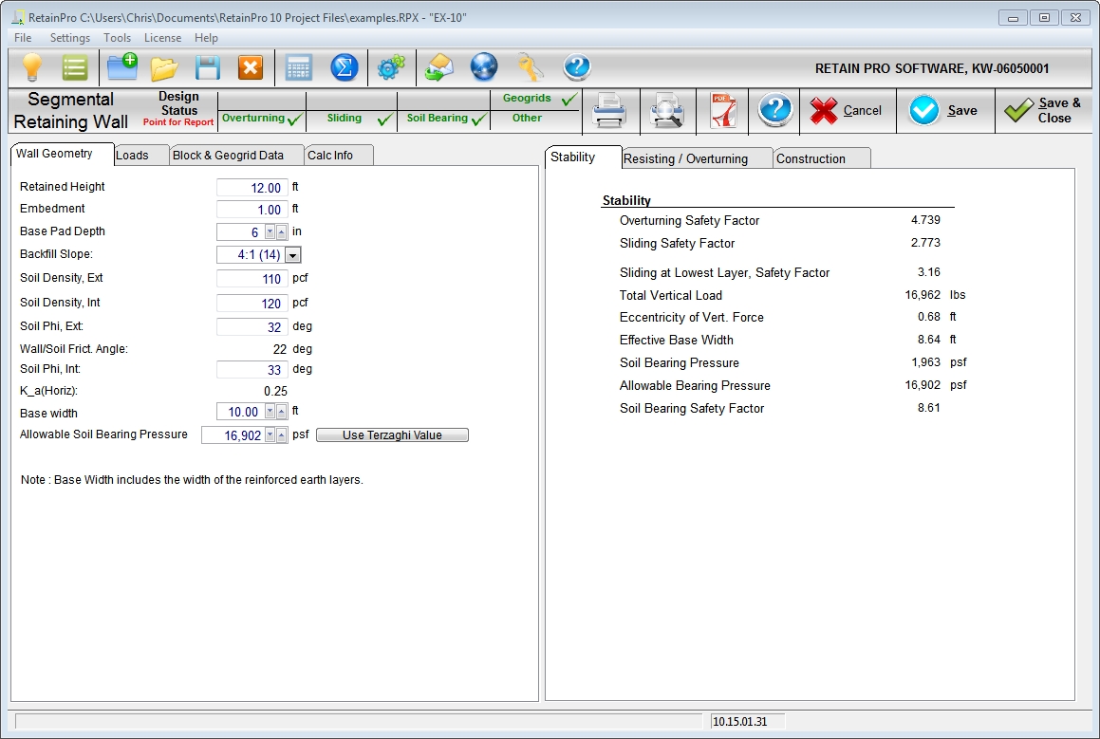Click the green list icon
The image size is (1100, 739).
(75, 67)
